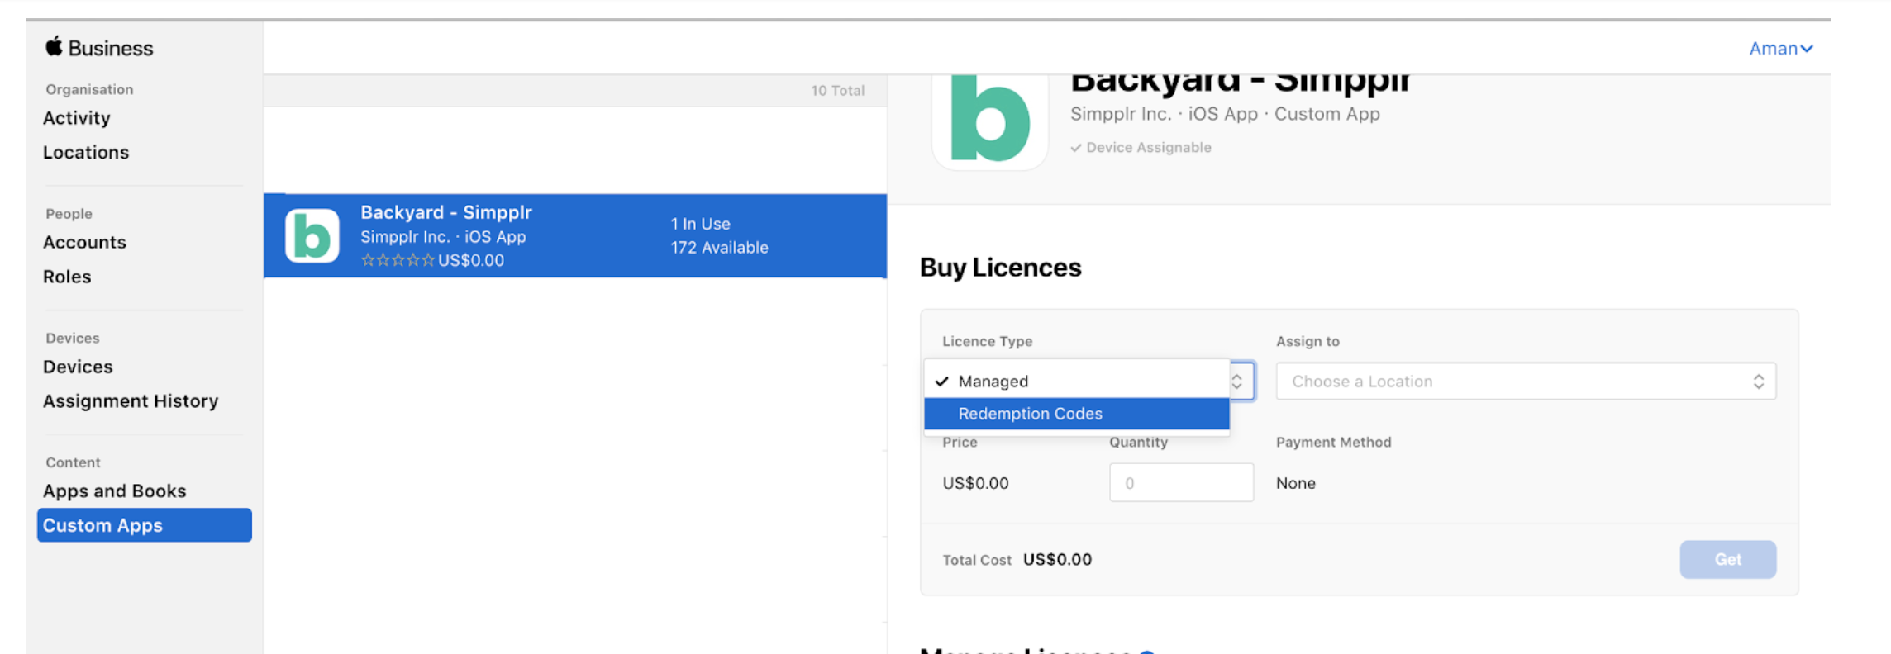Click the Buy Licences heading
The height and width of the screenshot is (654, 1891).
(1000, 268)
